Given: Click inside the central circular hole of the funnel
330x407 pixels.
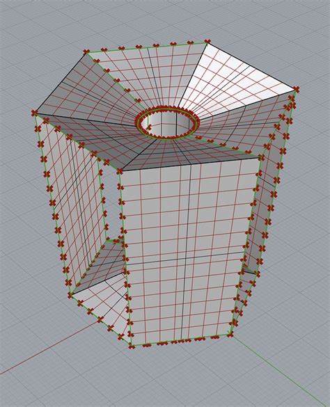Looking at the screenshot, I should [166, 125].
